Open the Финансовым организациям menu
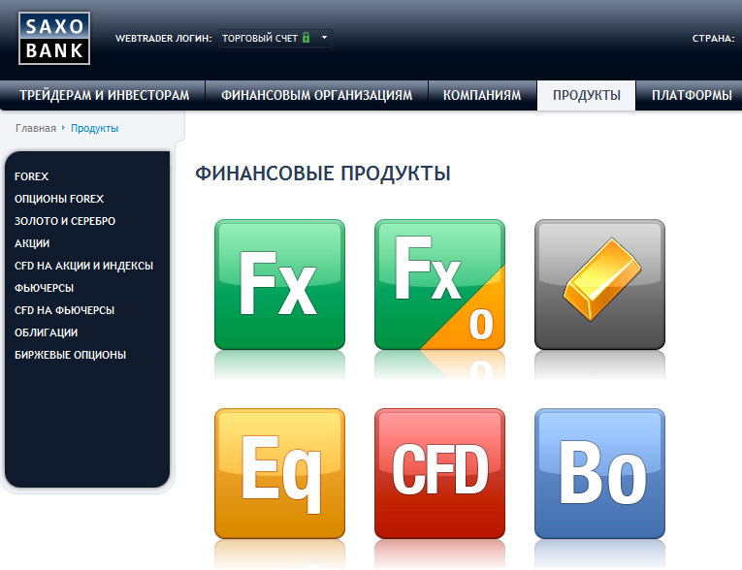This screenshot has width=742, height=570. pyautogui.click(x=316, y=95)
